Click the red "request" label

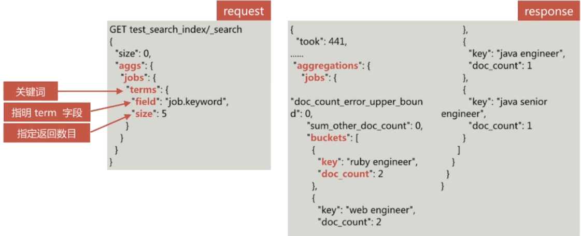[243, 11]
